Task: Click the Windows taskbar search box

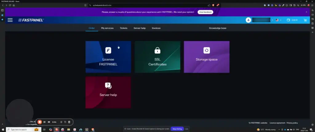Action: 22,130
